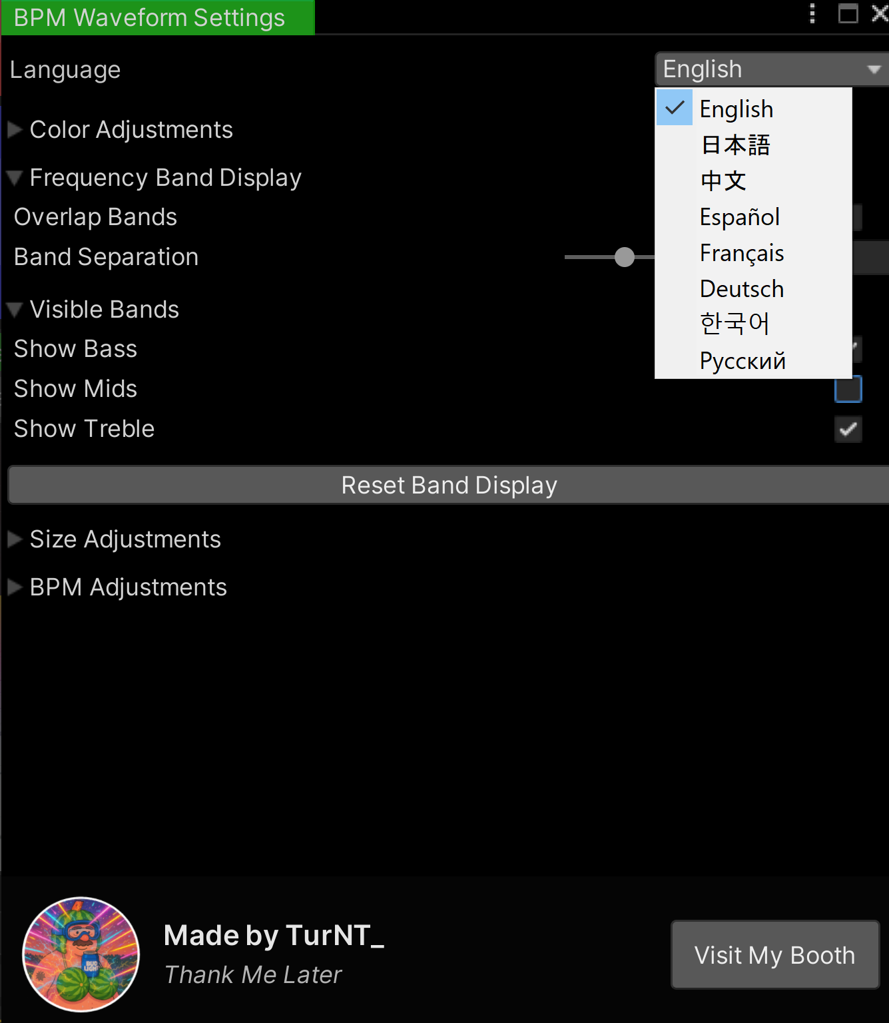Select English in the language list

[x=735, y=109]
